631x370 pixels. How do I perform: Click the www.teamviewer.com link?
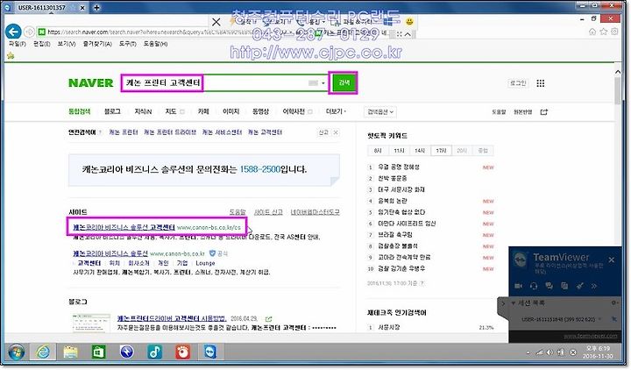point(590,336)
